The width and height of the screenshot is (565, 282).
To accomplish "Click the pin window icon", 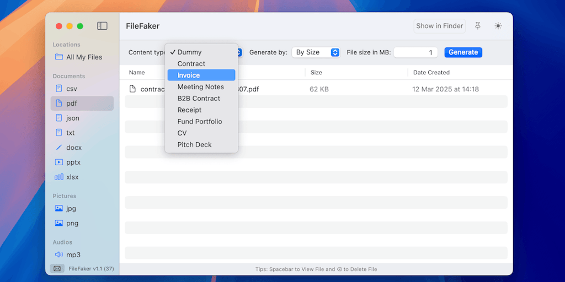I will point(478,26).
